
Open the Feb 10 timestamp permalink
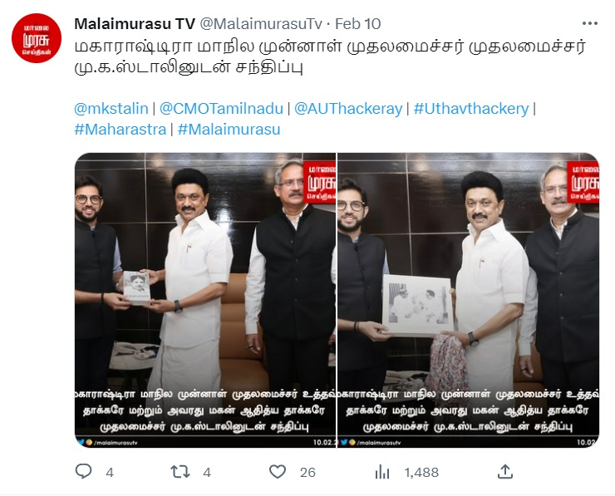357,24
